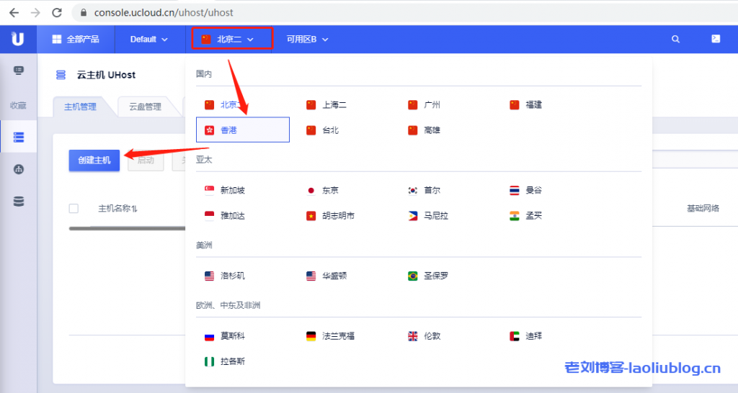Screen dimensions: 738x393
Task: Expand the 可用区B availability zone dropdown
Action: tap(307, 40)
